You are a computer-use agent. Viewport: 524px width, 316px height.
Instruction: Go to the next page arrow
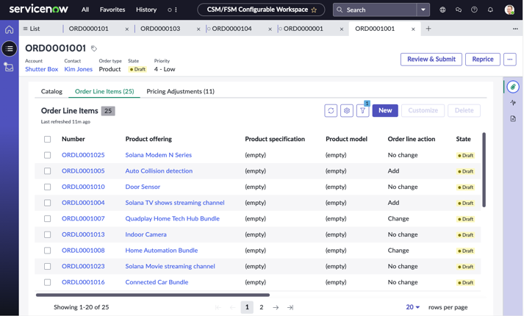(276, 307)
